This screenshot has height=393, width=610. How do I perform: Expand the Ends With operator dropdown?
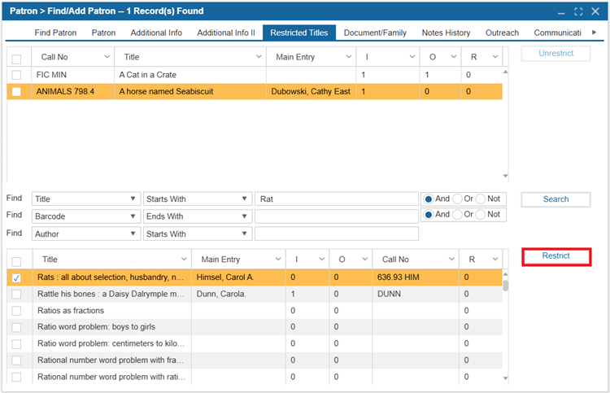click(x=244, y=216)
